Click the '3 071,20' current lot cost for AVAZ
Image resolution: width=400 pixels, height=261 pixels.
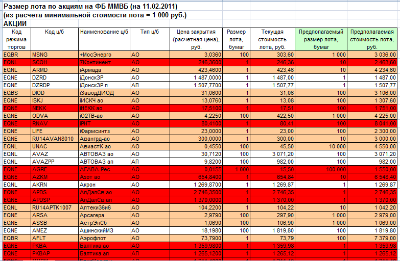pyautogui.click(x=272, y=154)
